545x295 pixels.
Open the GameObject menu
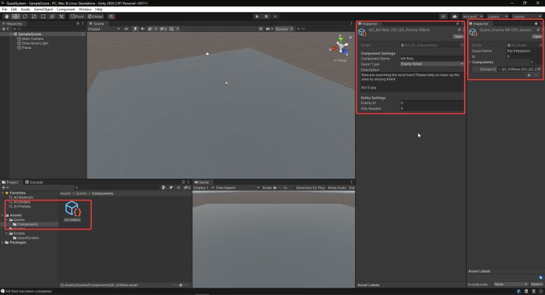pos(44,10)
